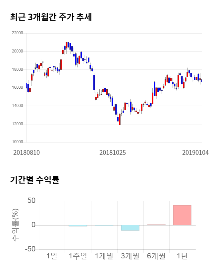This screenshot has height=269, width=212.
Task: Click the '1년' period label
Action: click(182, 256)
